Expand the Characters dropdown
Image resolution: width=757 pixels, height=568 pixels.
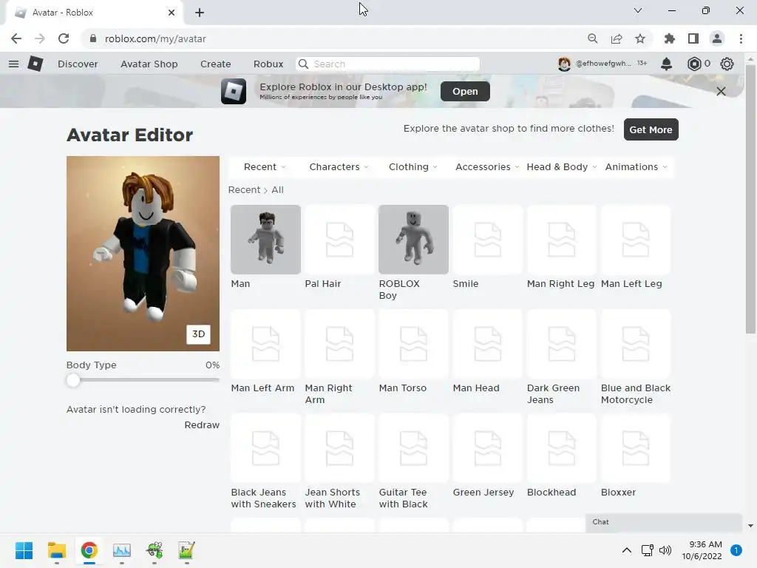(339, 167)
